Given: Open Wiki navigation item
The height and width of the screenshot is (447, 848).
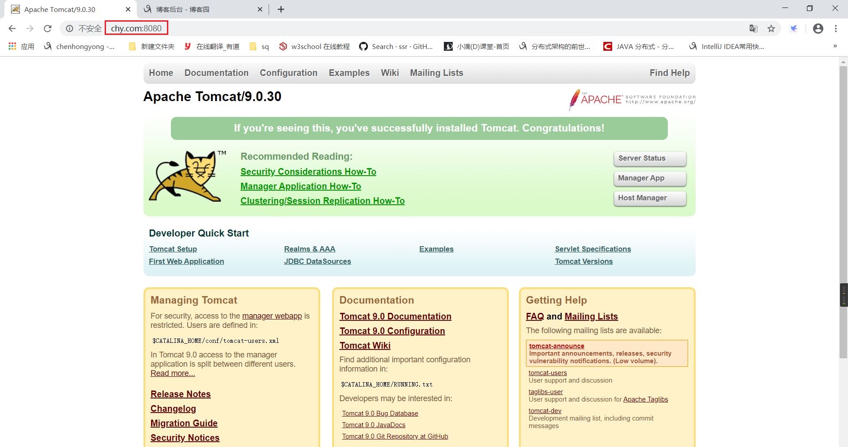Looking at the screenshot, I should [x=390, y=73].
